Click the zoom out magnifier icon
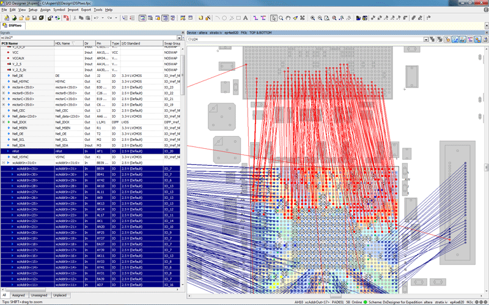 pos(320,18)
